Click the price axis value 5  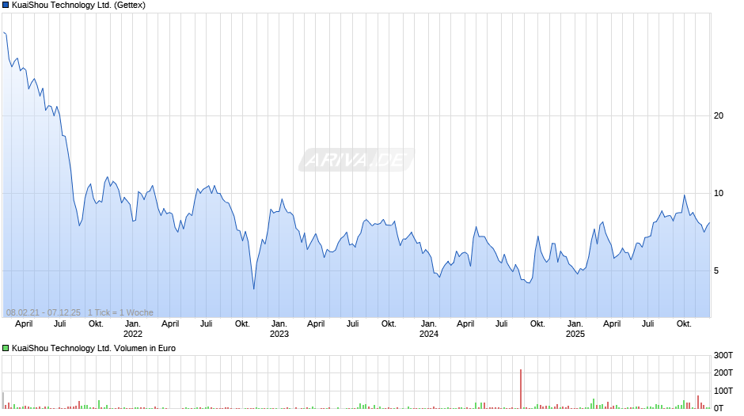(716, 270)
